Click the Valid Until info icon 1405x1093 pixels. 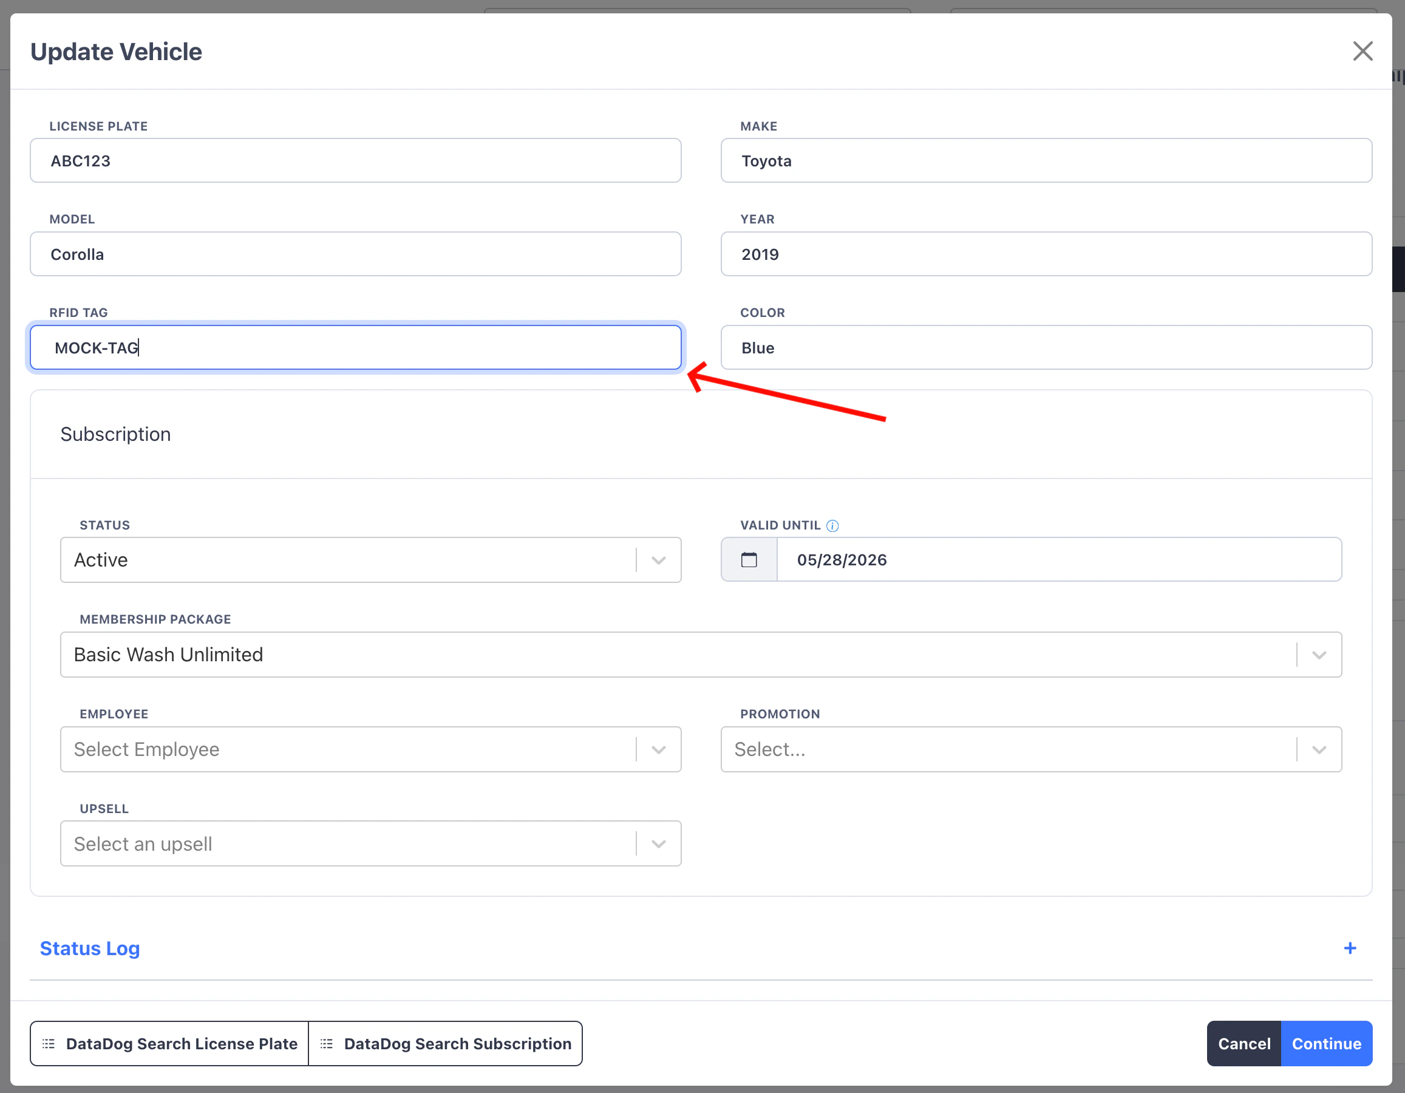point(832,526)
